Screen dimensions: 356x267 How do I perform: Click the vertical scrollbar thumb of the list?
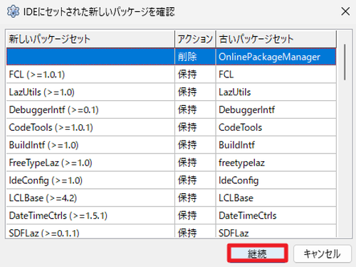(x=345, y=62)
